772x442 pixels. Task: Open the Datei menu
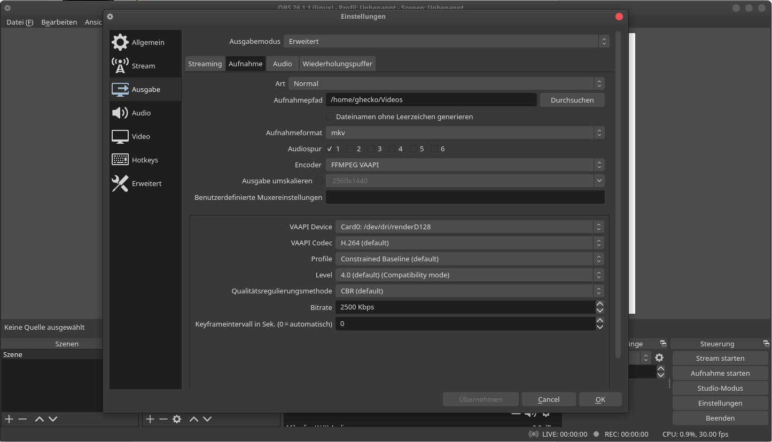tap(20, 22)
